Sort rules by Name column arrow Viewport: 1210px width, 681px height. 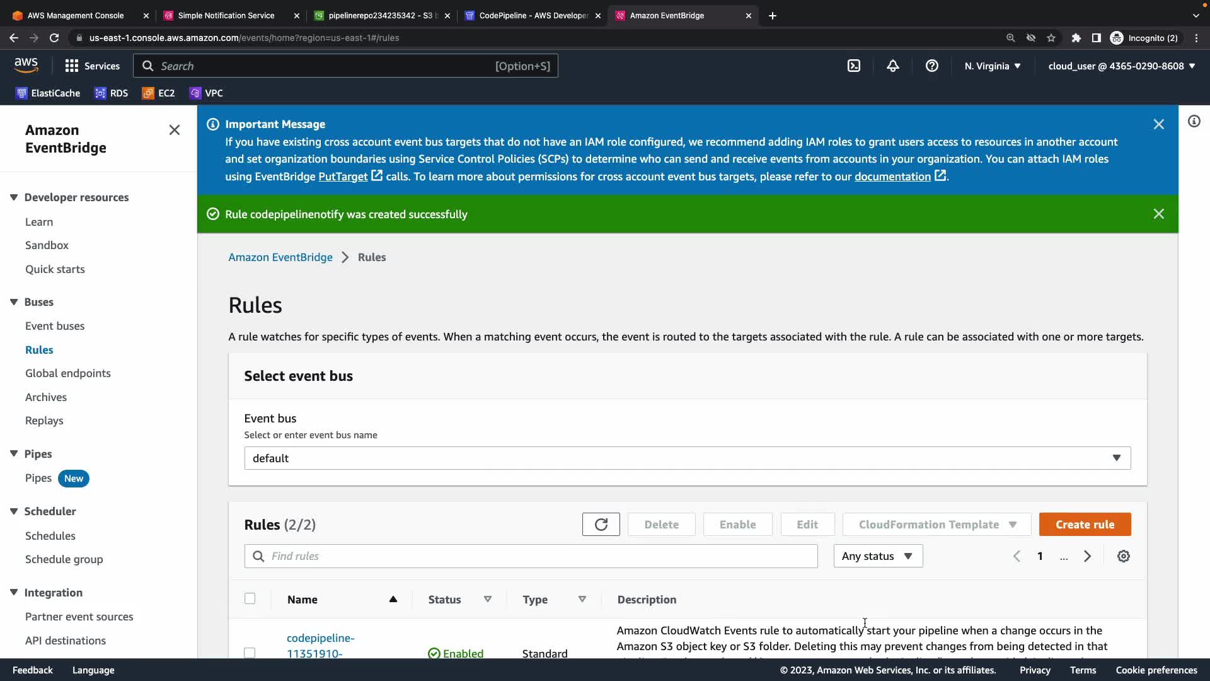pos(393,599)
